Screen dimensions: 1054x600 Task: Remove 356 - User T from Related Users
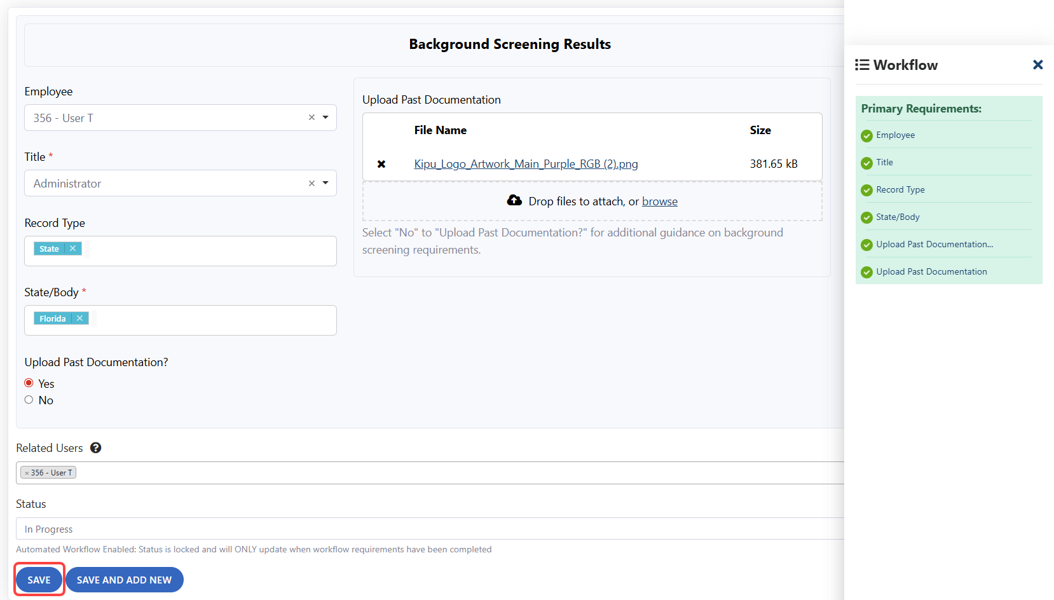(27, 473)
